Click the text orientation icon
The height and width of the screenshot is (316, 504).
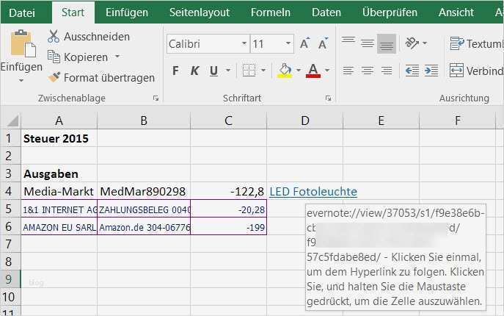tap(412, 43)
